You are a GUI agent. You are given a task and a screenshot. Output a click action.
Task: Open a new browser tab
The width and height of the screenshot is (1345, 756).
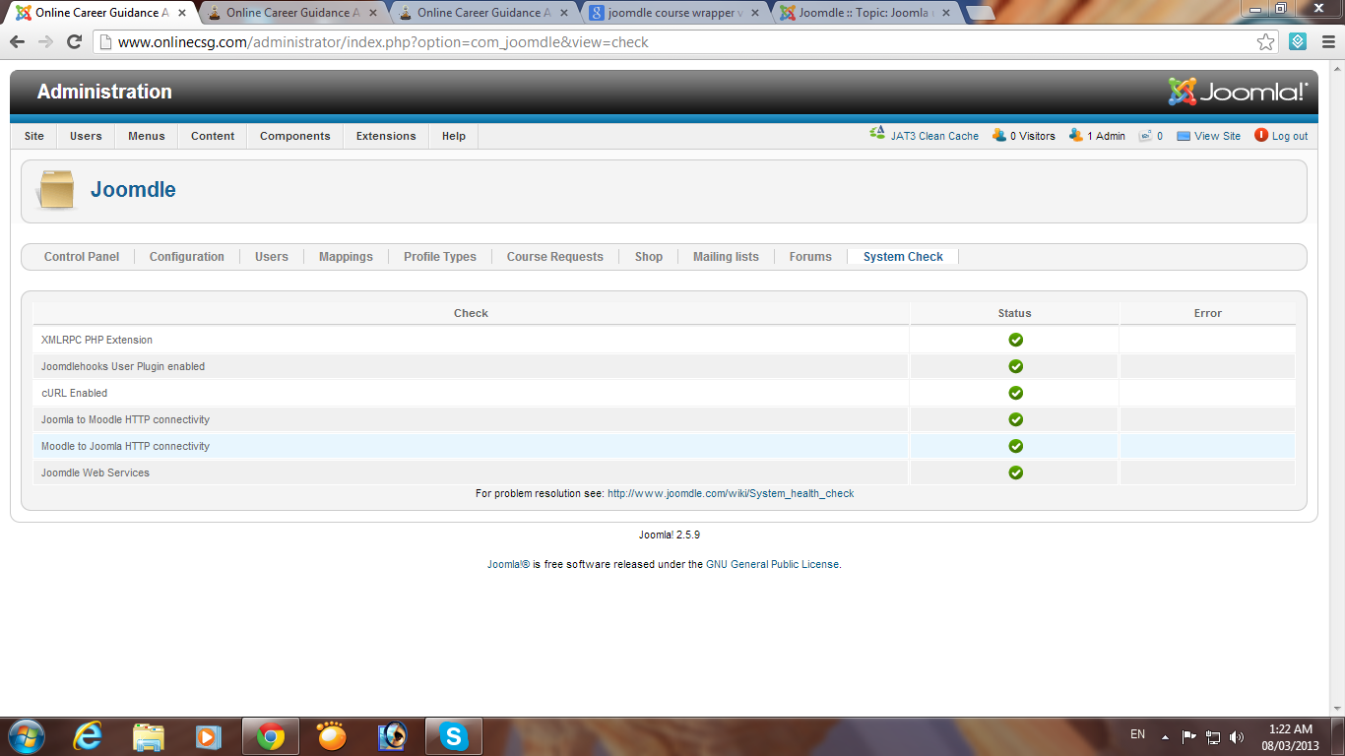980,14
